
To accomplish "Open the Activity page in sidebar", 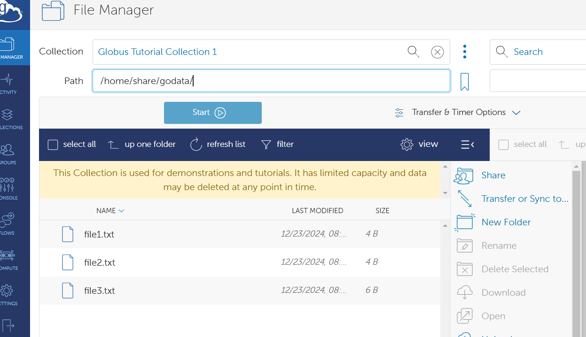I will pos(8,84).
